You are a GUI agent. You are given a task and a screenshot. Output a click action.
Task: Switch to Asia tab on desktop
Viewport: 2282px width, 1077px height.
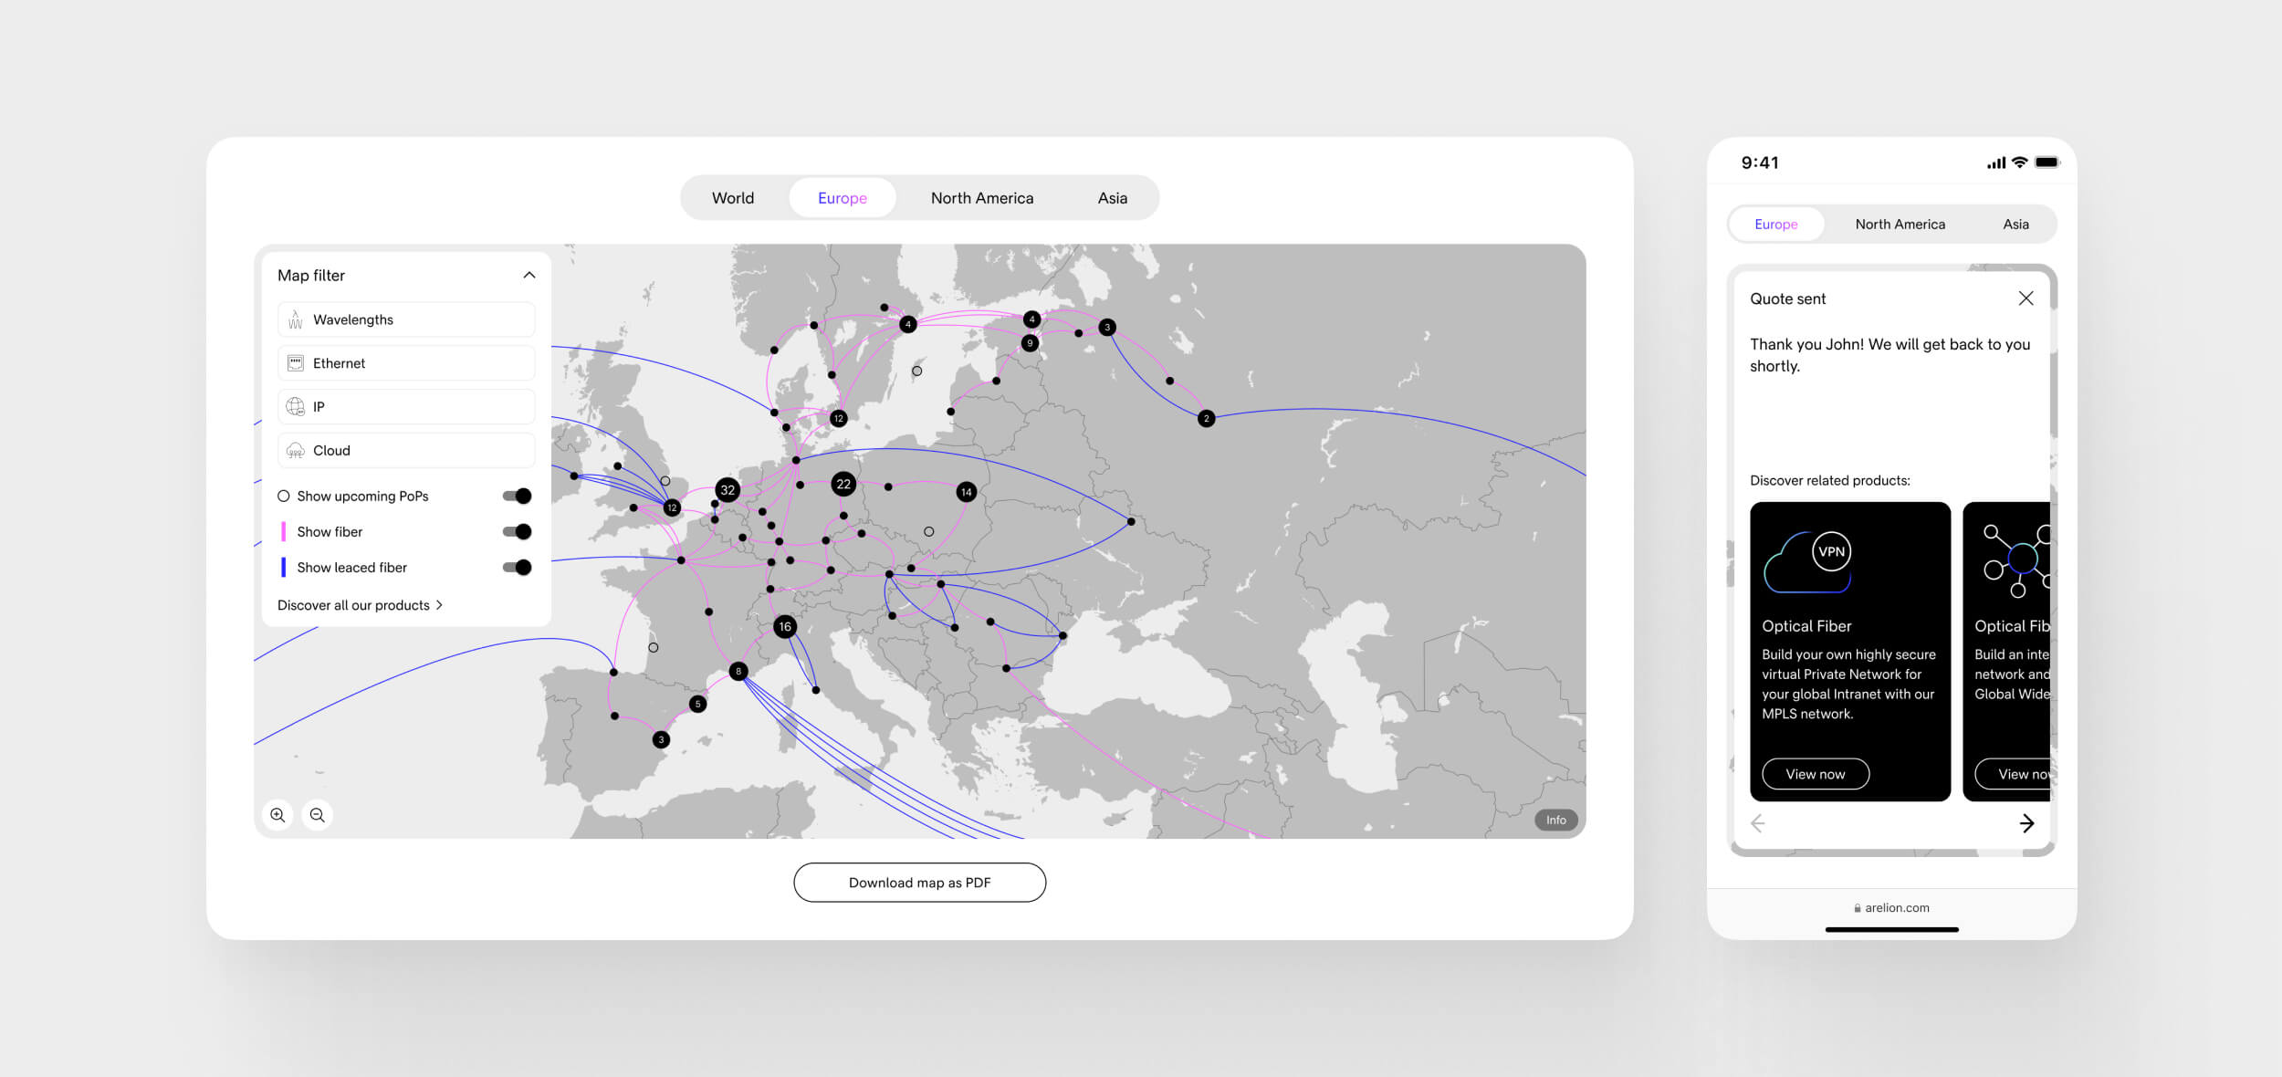click(1113, 198)
